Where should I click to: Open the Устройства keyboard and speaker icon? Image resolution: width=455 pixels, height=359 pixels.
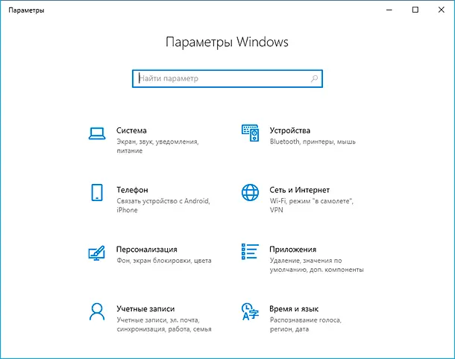point(250,133)
